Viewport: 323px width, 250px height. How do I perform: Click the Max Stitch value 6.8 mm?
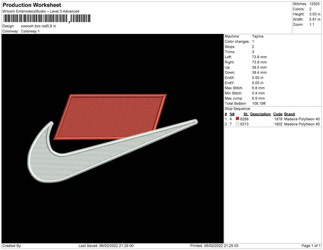258,88
